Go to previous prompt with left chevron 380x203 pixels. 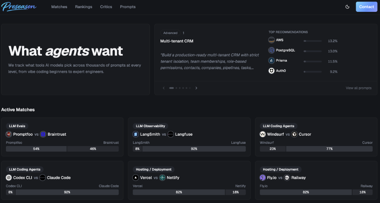pyautogui.click(x=164, y=88)
